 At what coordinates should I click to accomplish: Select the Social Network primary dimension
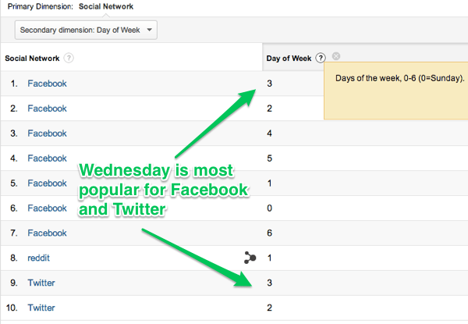106,6
